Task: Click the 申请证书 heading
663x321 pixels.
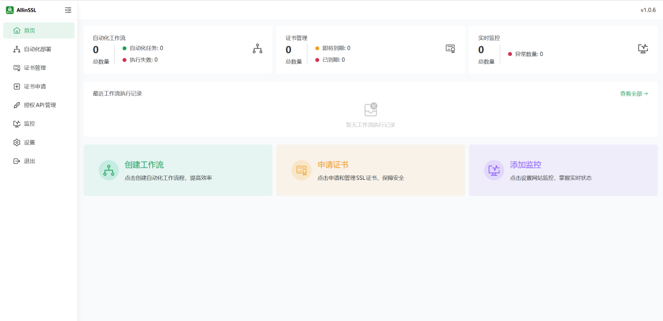Action: click(333, 165)
